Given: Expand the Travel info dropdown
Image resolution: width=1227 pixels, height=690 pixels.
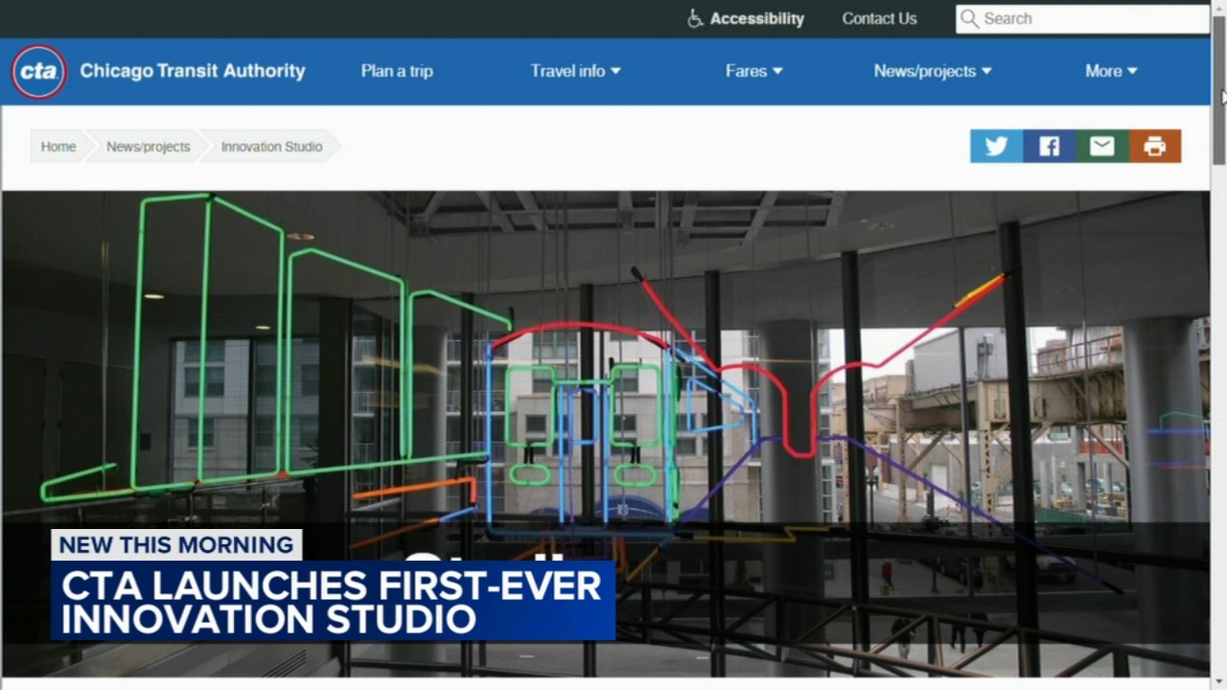Looking at the screenshot, I should click(x=575, y=71).
